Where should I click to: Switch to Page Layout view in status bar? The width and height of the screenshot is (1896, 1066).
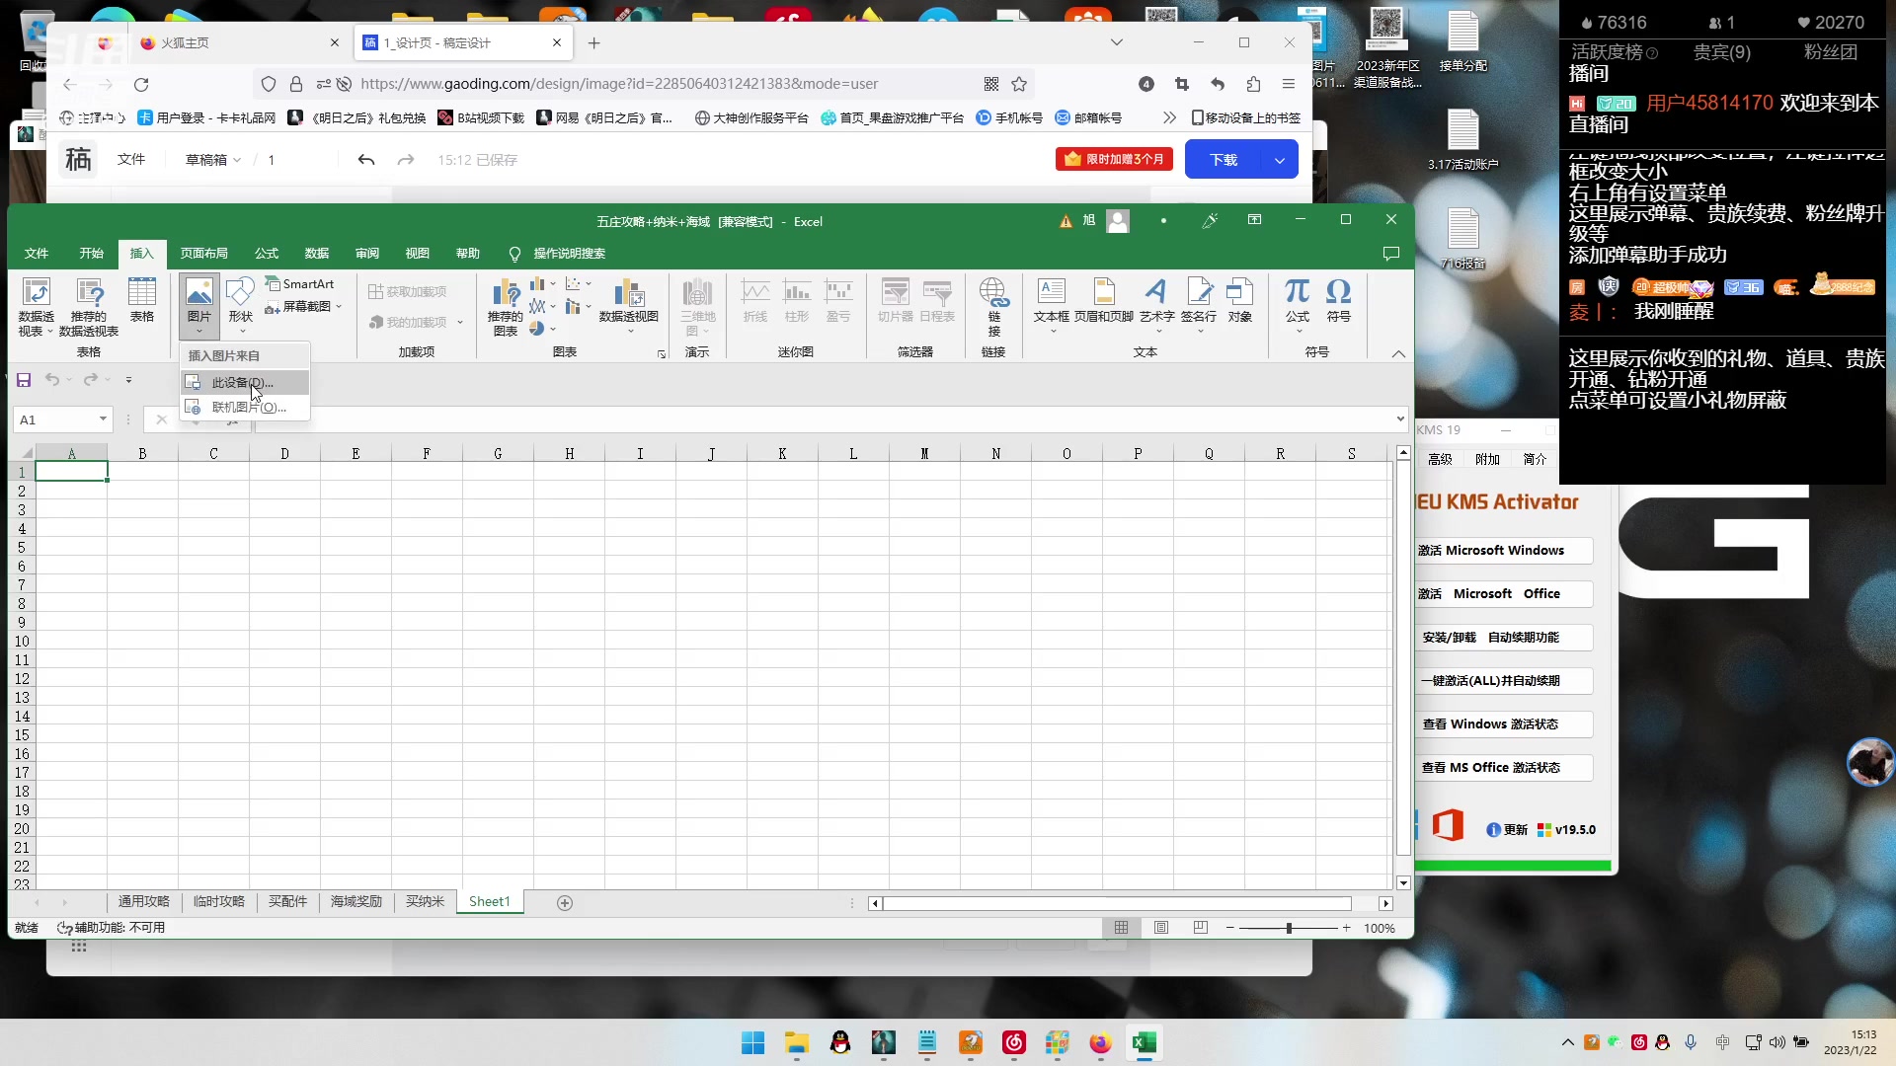(1161, 928)
